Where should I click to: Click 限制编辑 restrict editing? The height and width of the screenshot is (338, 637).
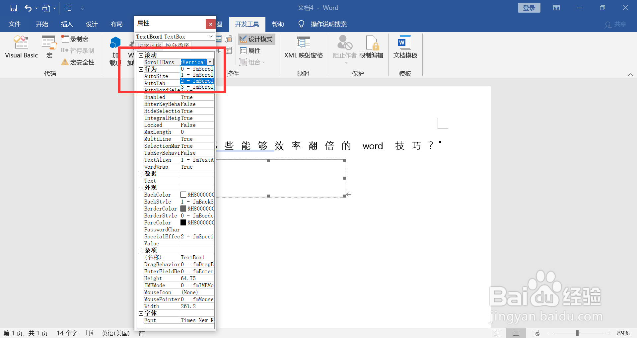(371, 47)
